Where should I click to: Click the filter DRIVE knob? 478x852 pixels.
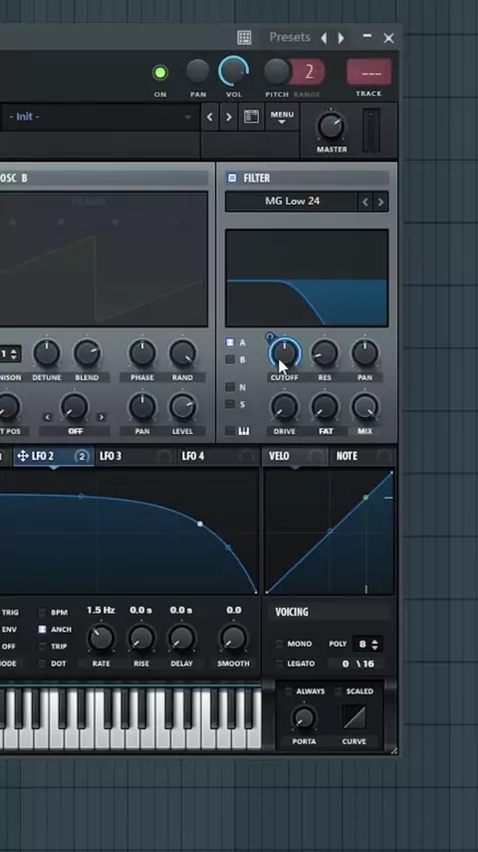point(284,406)
